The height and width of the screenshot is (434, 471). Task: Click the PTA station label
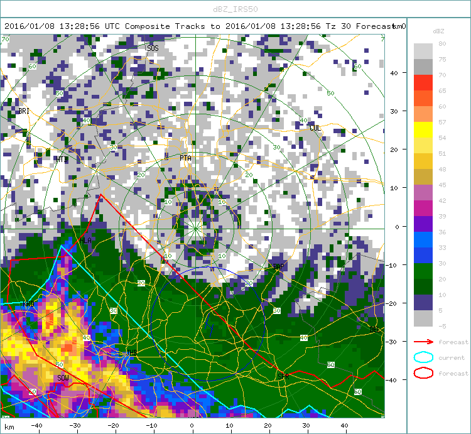point(185,158)
